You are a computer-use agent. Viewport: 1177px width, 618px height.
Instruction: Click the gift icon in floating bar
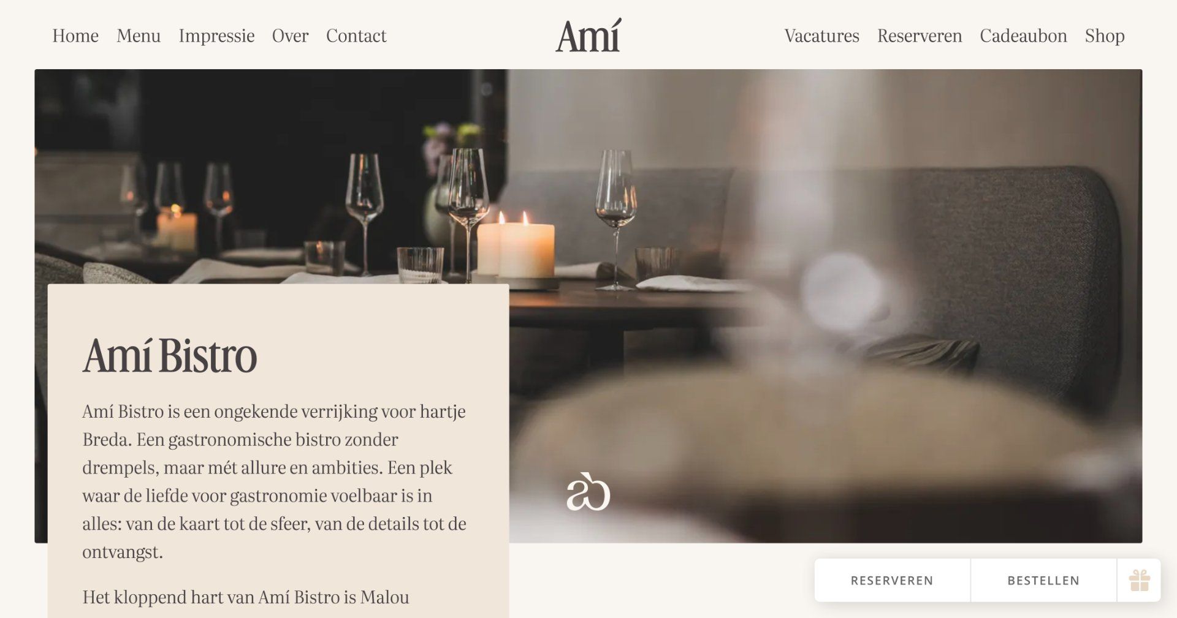(1139, 580)
